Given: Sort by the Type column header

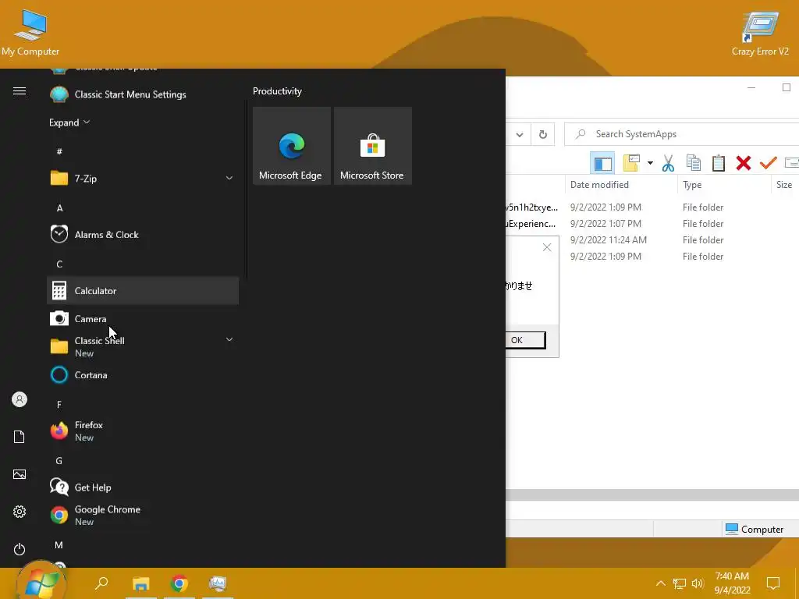Looking at the screenshot, I should point(723,185).
